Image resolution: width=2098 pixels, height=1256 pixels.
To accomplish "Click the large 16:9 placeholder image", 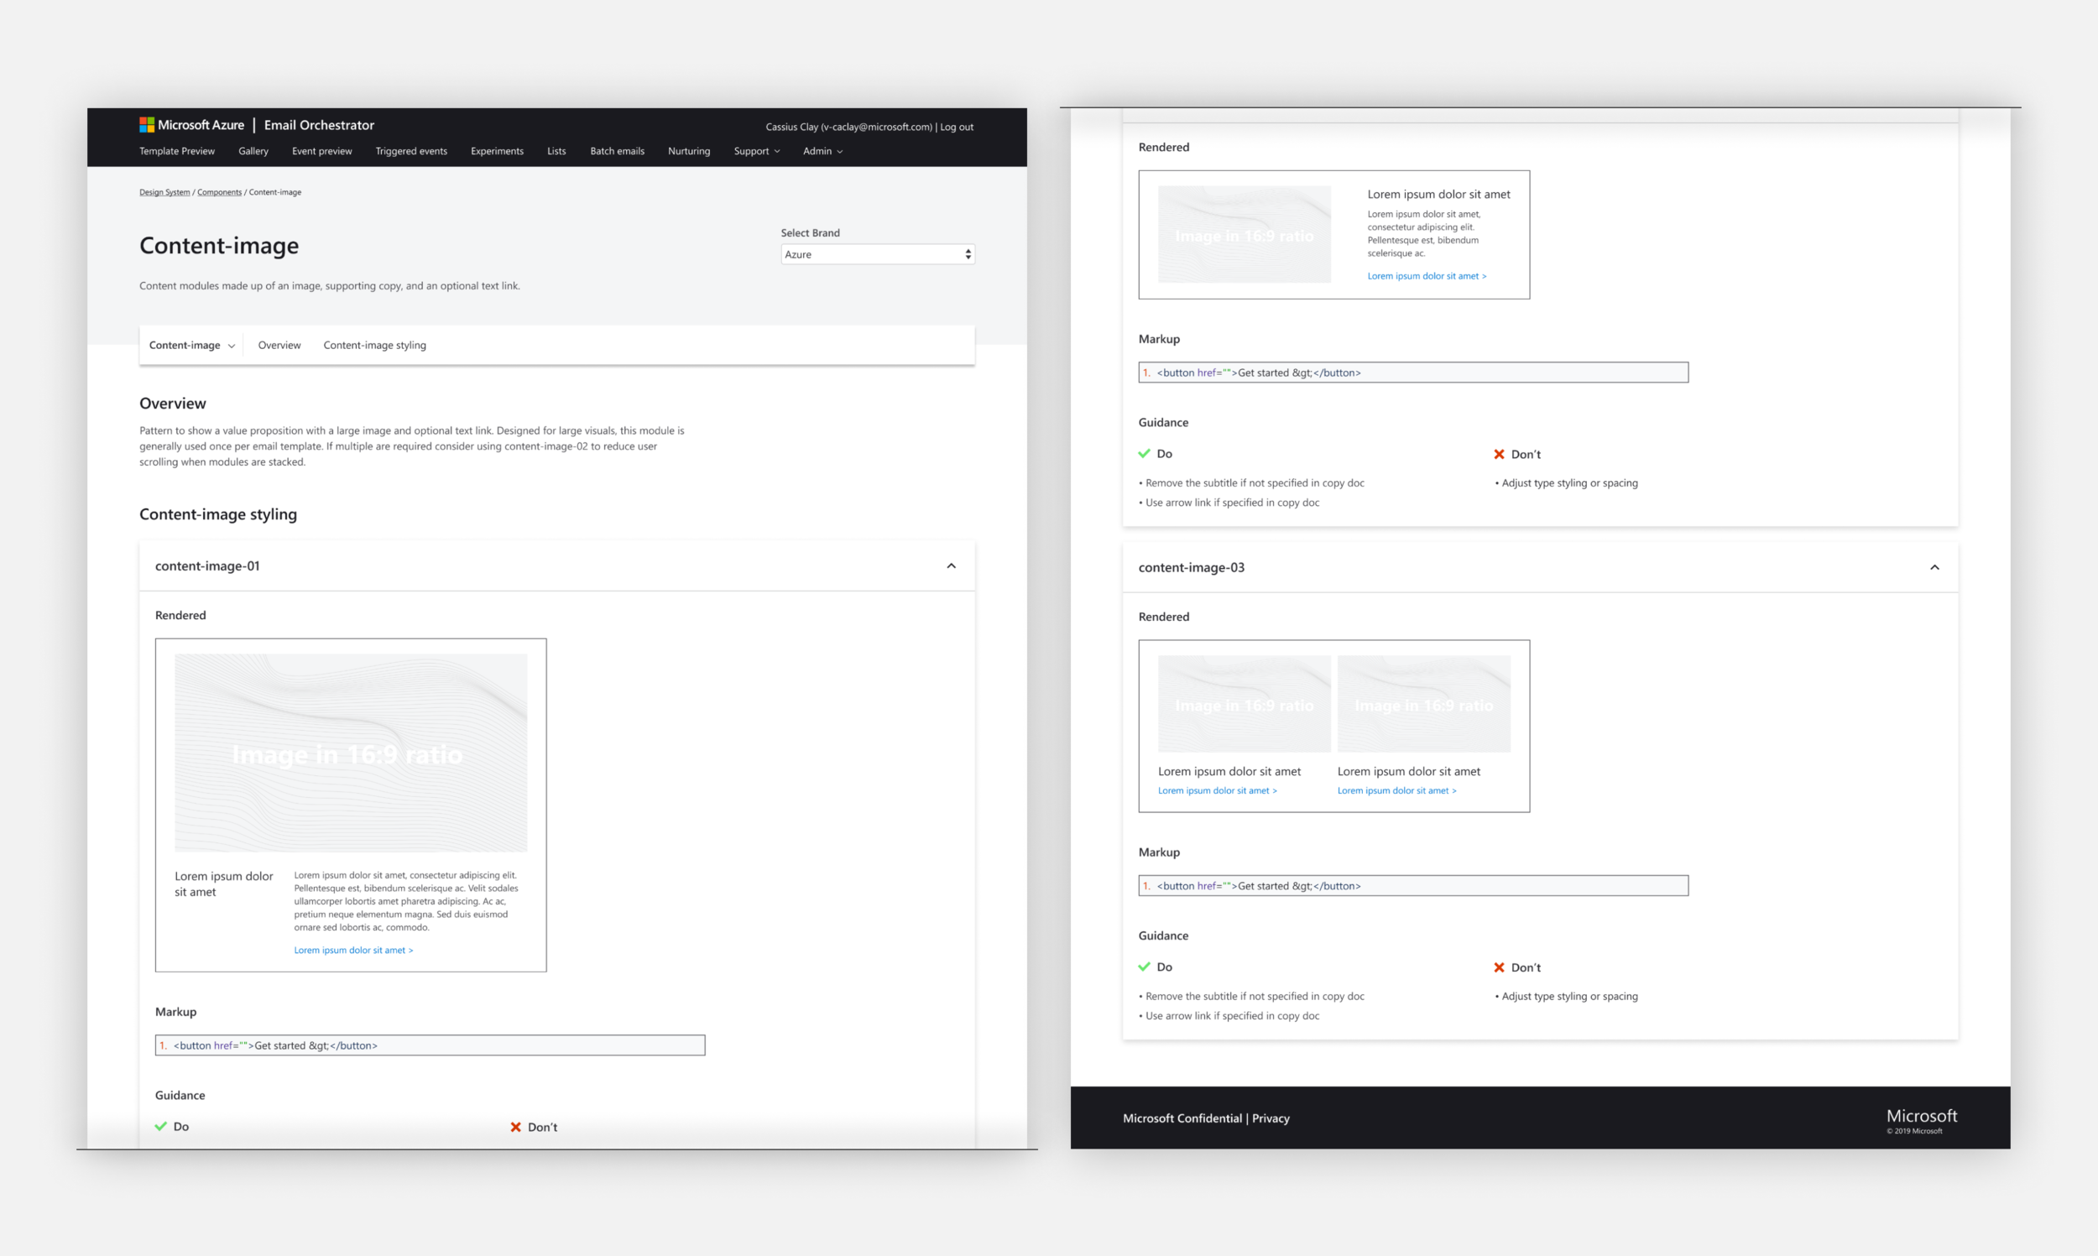I will tap(351, 753).
